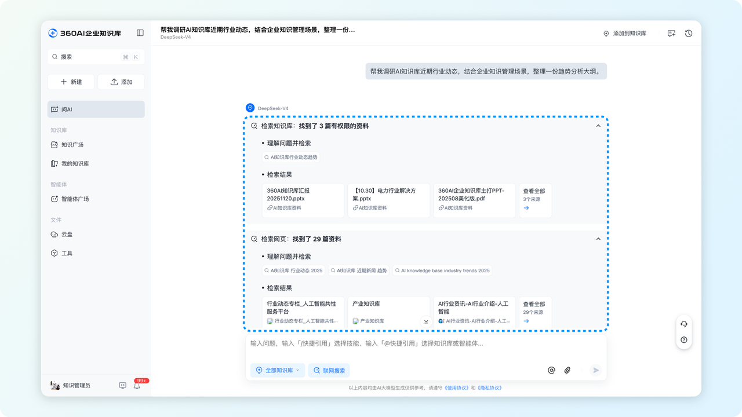Viewport: 742px width, 417px height.
Task: Click the help question mark icon
Action: 684,340
